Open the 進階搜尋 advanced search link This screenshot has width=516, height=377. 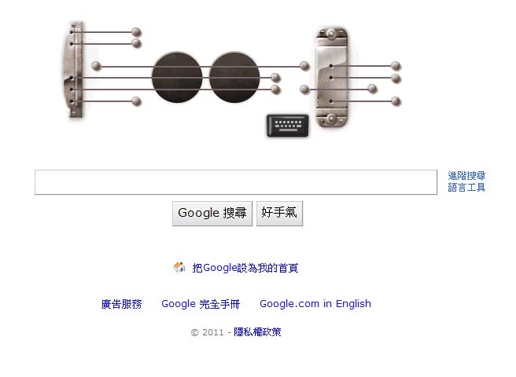[466, 175]
